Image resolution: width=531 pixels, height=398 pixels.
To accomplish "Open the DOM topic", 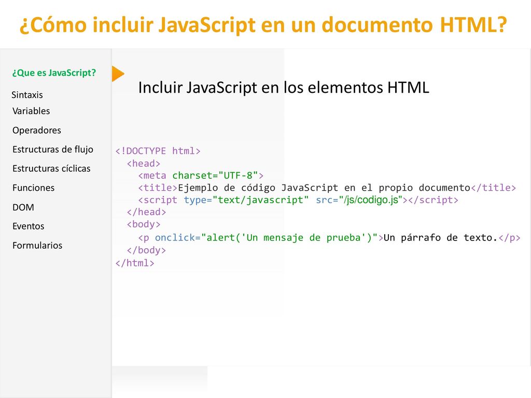I will click(23, 207).
